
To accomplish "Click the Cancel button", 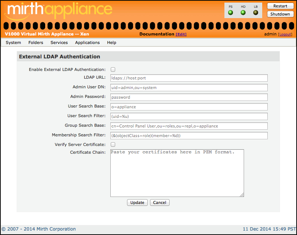I will 160,202.
